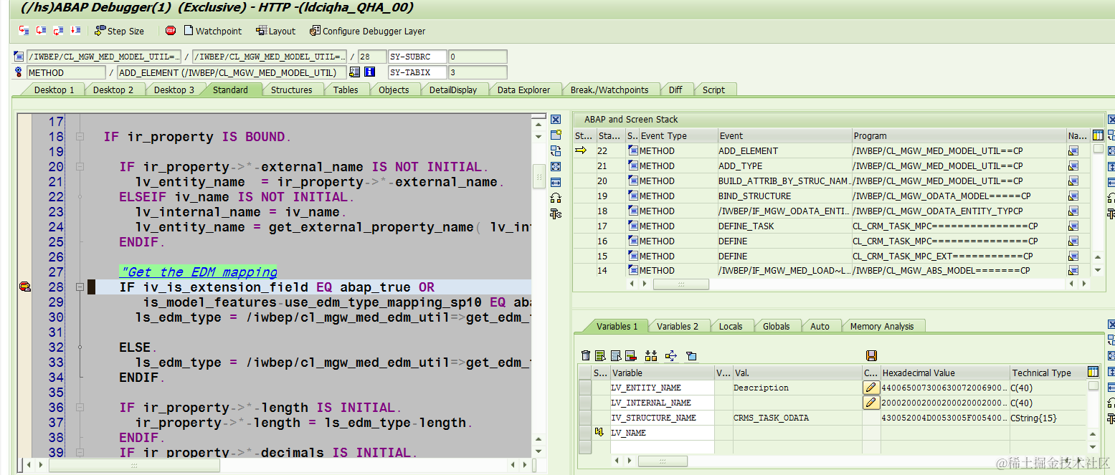Select the row selector for IV_STRUCTURE_NAME
Image resolution: width=1115 pixels, height=475 pixels.
(x=585, y=418)
